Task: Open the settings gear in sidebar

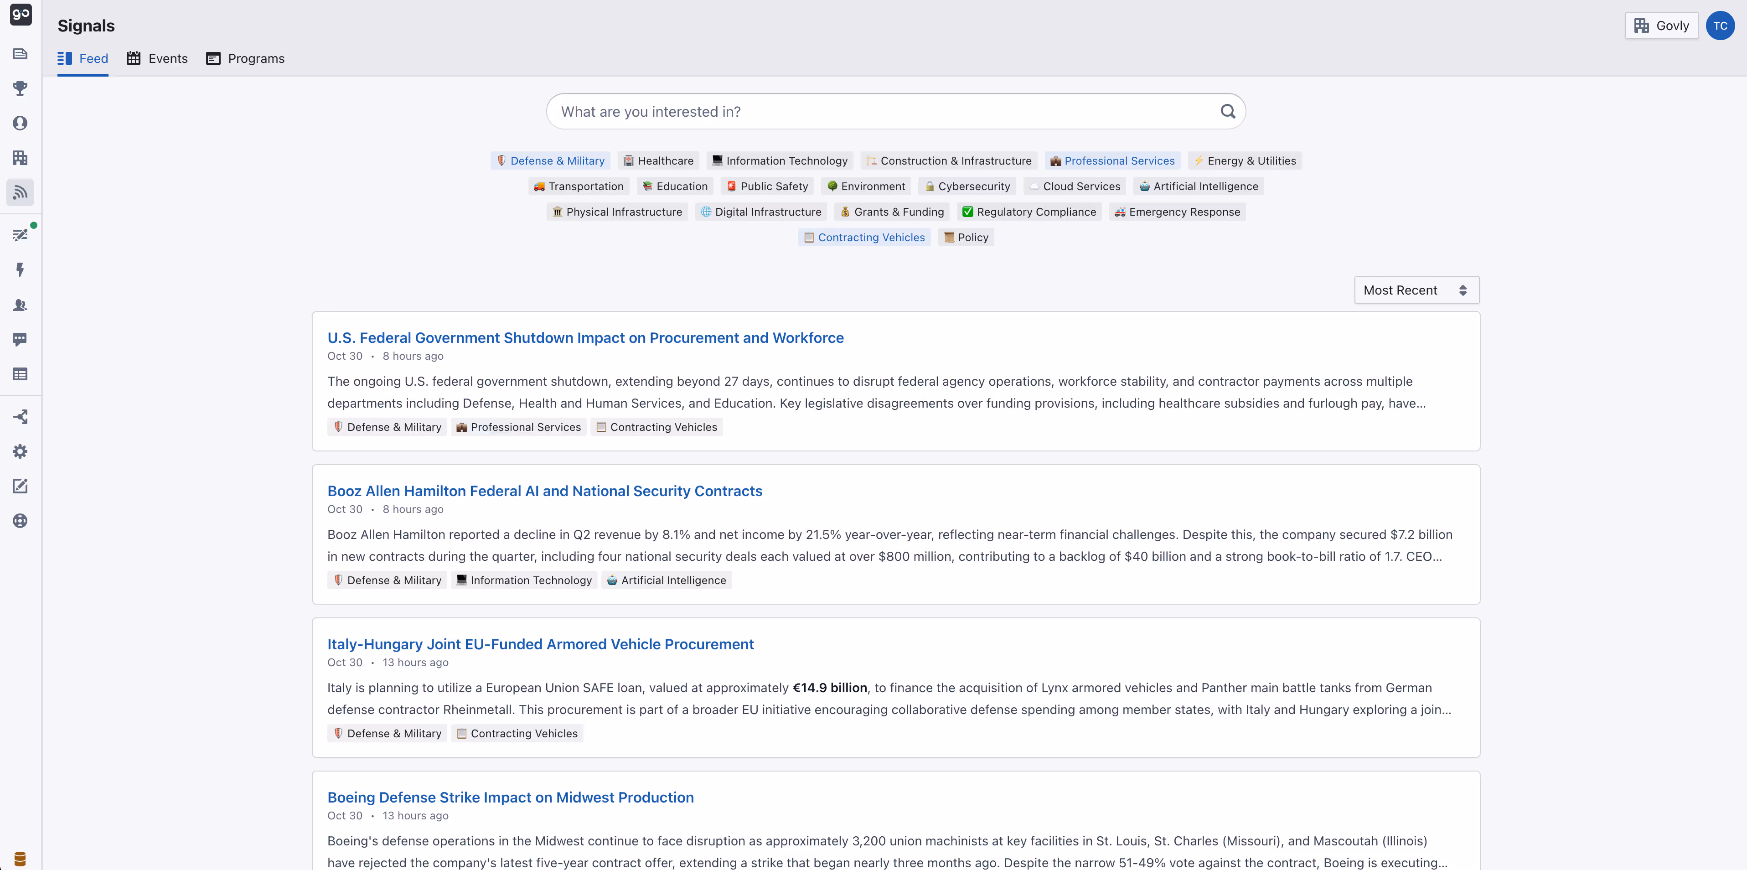Action: (x=21, y=451)
